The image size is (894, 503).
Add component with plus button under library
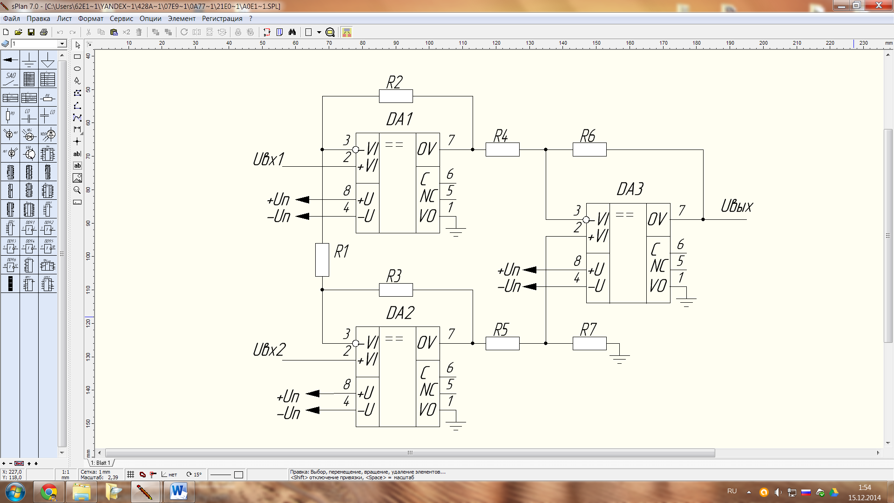[4, 463]
